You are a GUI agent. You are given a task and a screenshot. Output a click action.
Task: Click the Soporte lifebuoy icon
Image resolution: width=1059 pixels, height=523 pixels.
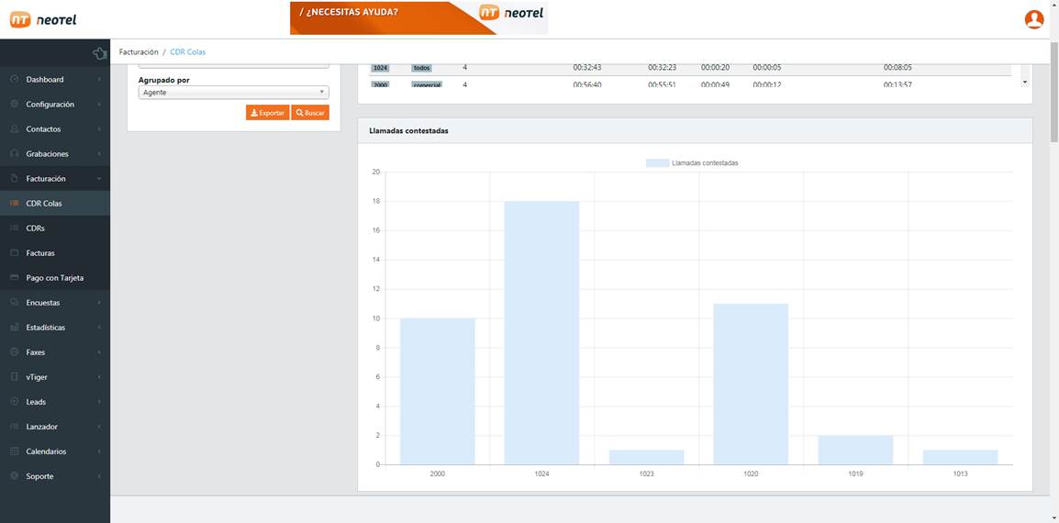pos(15,476)
